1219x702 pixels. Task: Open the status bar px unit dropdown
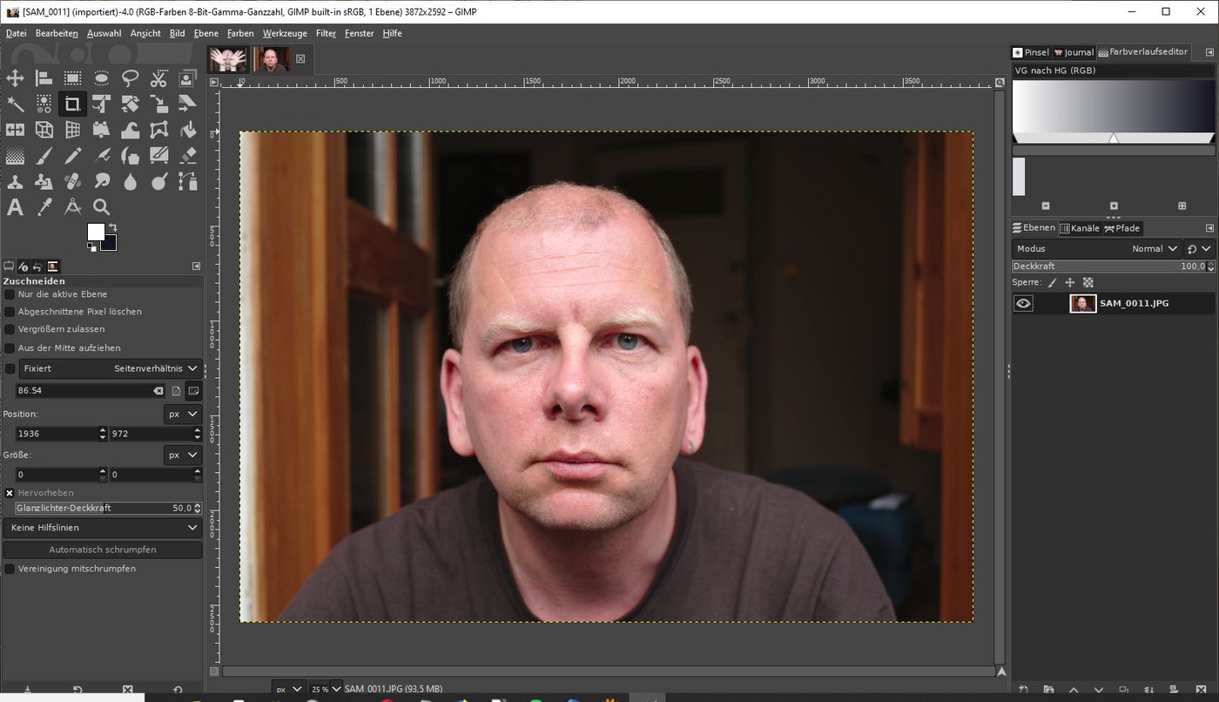point(288,689)
